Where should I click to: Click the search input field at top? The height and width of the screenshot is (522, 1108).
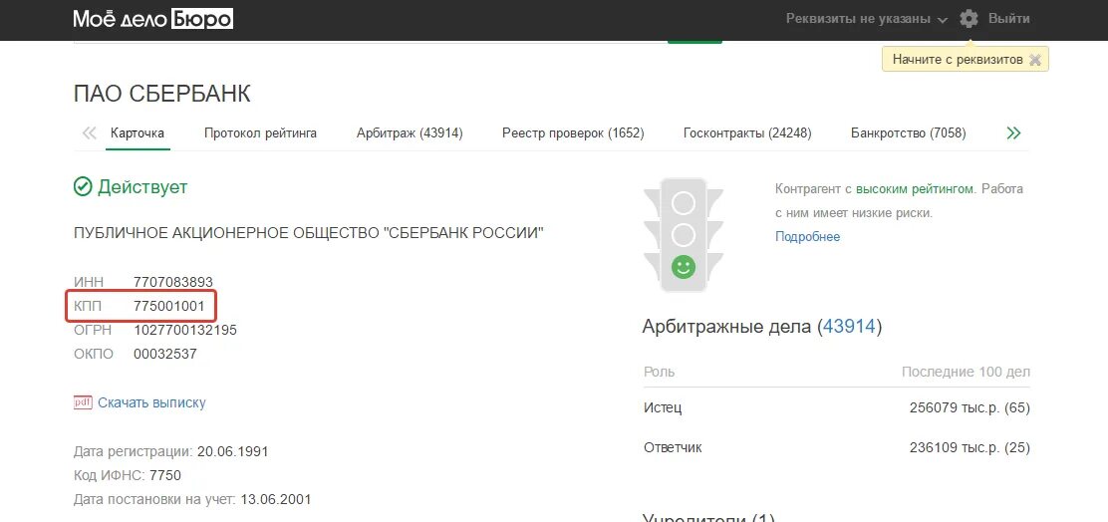point(371,42)
